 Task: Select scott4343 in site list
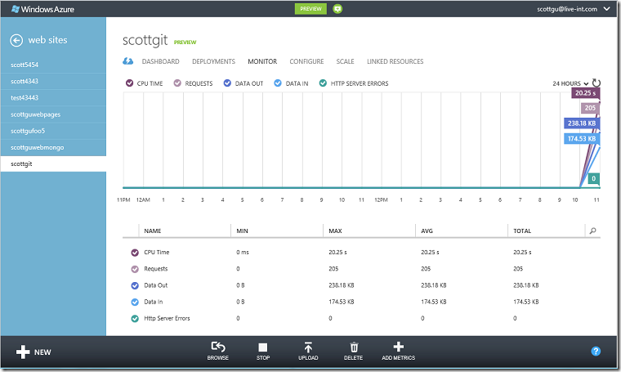click(x=53, y=81)
